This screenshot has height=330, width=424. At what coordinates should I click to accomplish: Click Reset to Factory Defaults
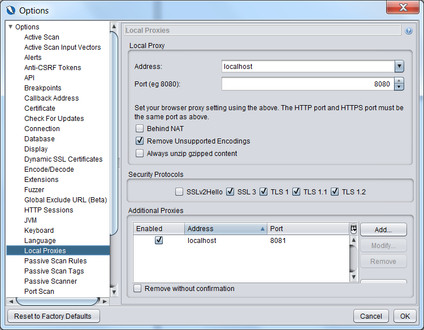coord(54,316)
